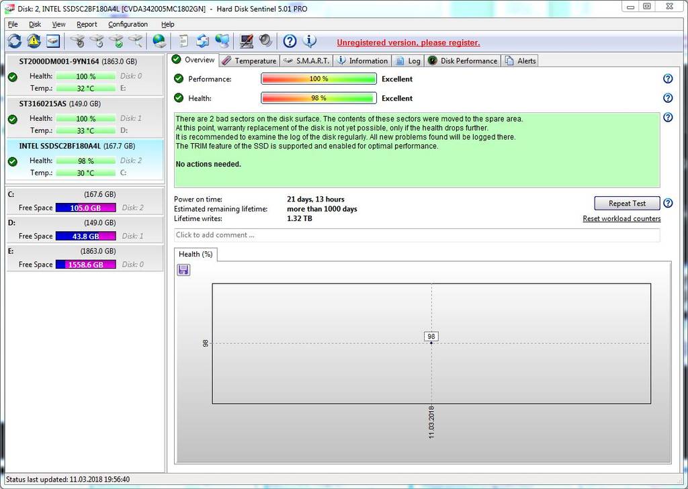
Task: Click the Performance 100 % bar
Action: point(318,79)
